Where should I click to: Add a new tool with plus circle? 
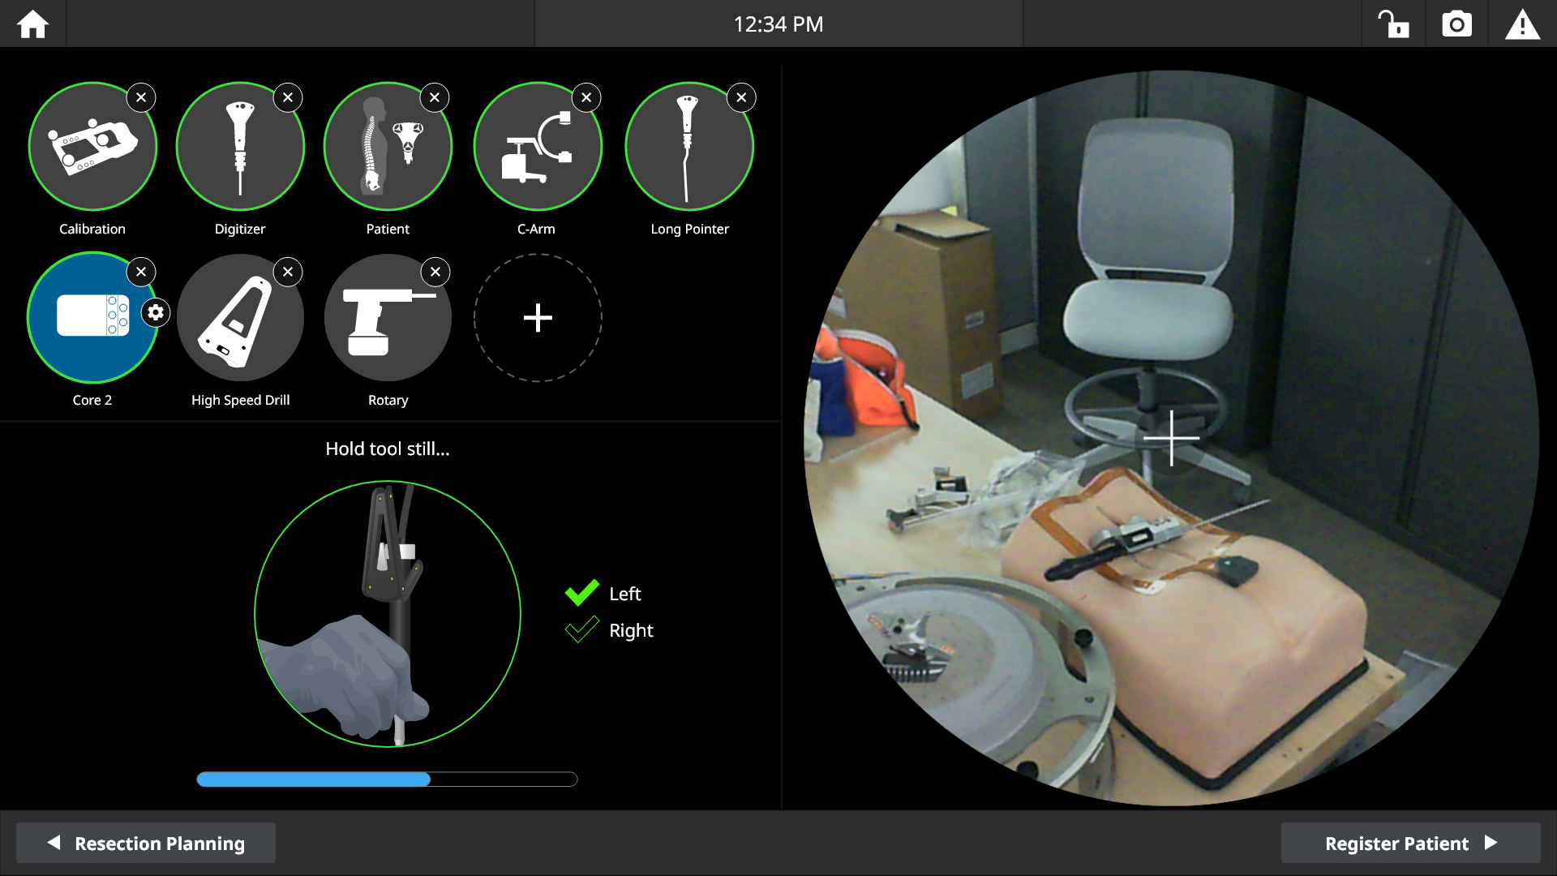point(538,317)
